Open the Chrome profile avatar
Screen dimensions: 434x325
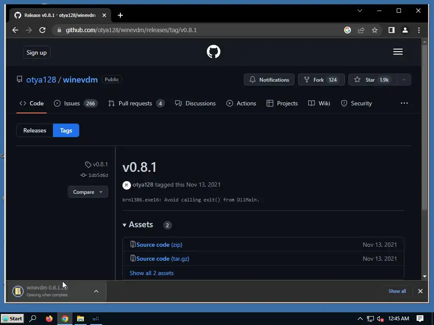click(405, 30)
